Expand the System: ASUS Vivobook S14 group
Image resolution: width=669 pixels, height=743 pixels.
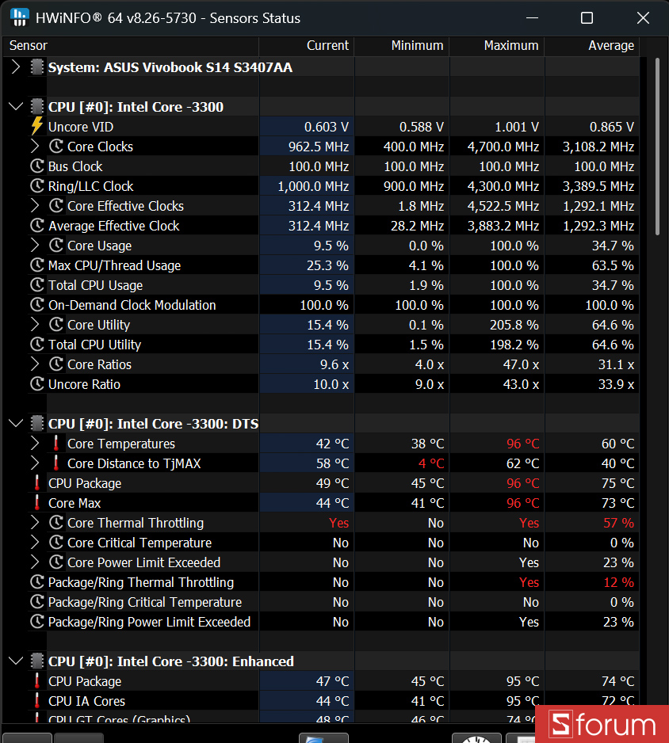tap(16, 67)
